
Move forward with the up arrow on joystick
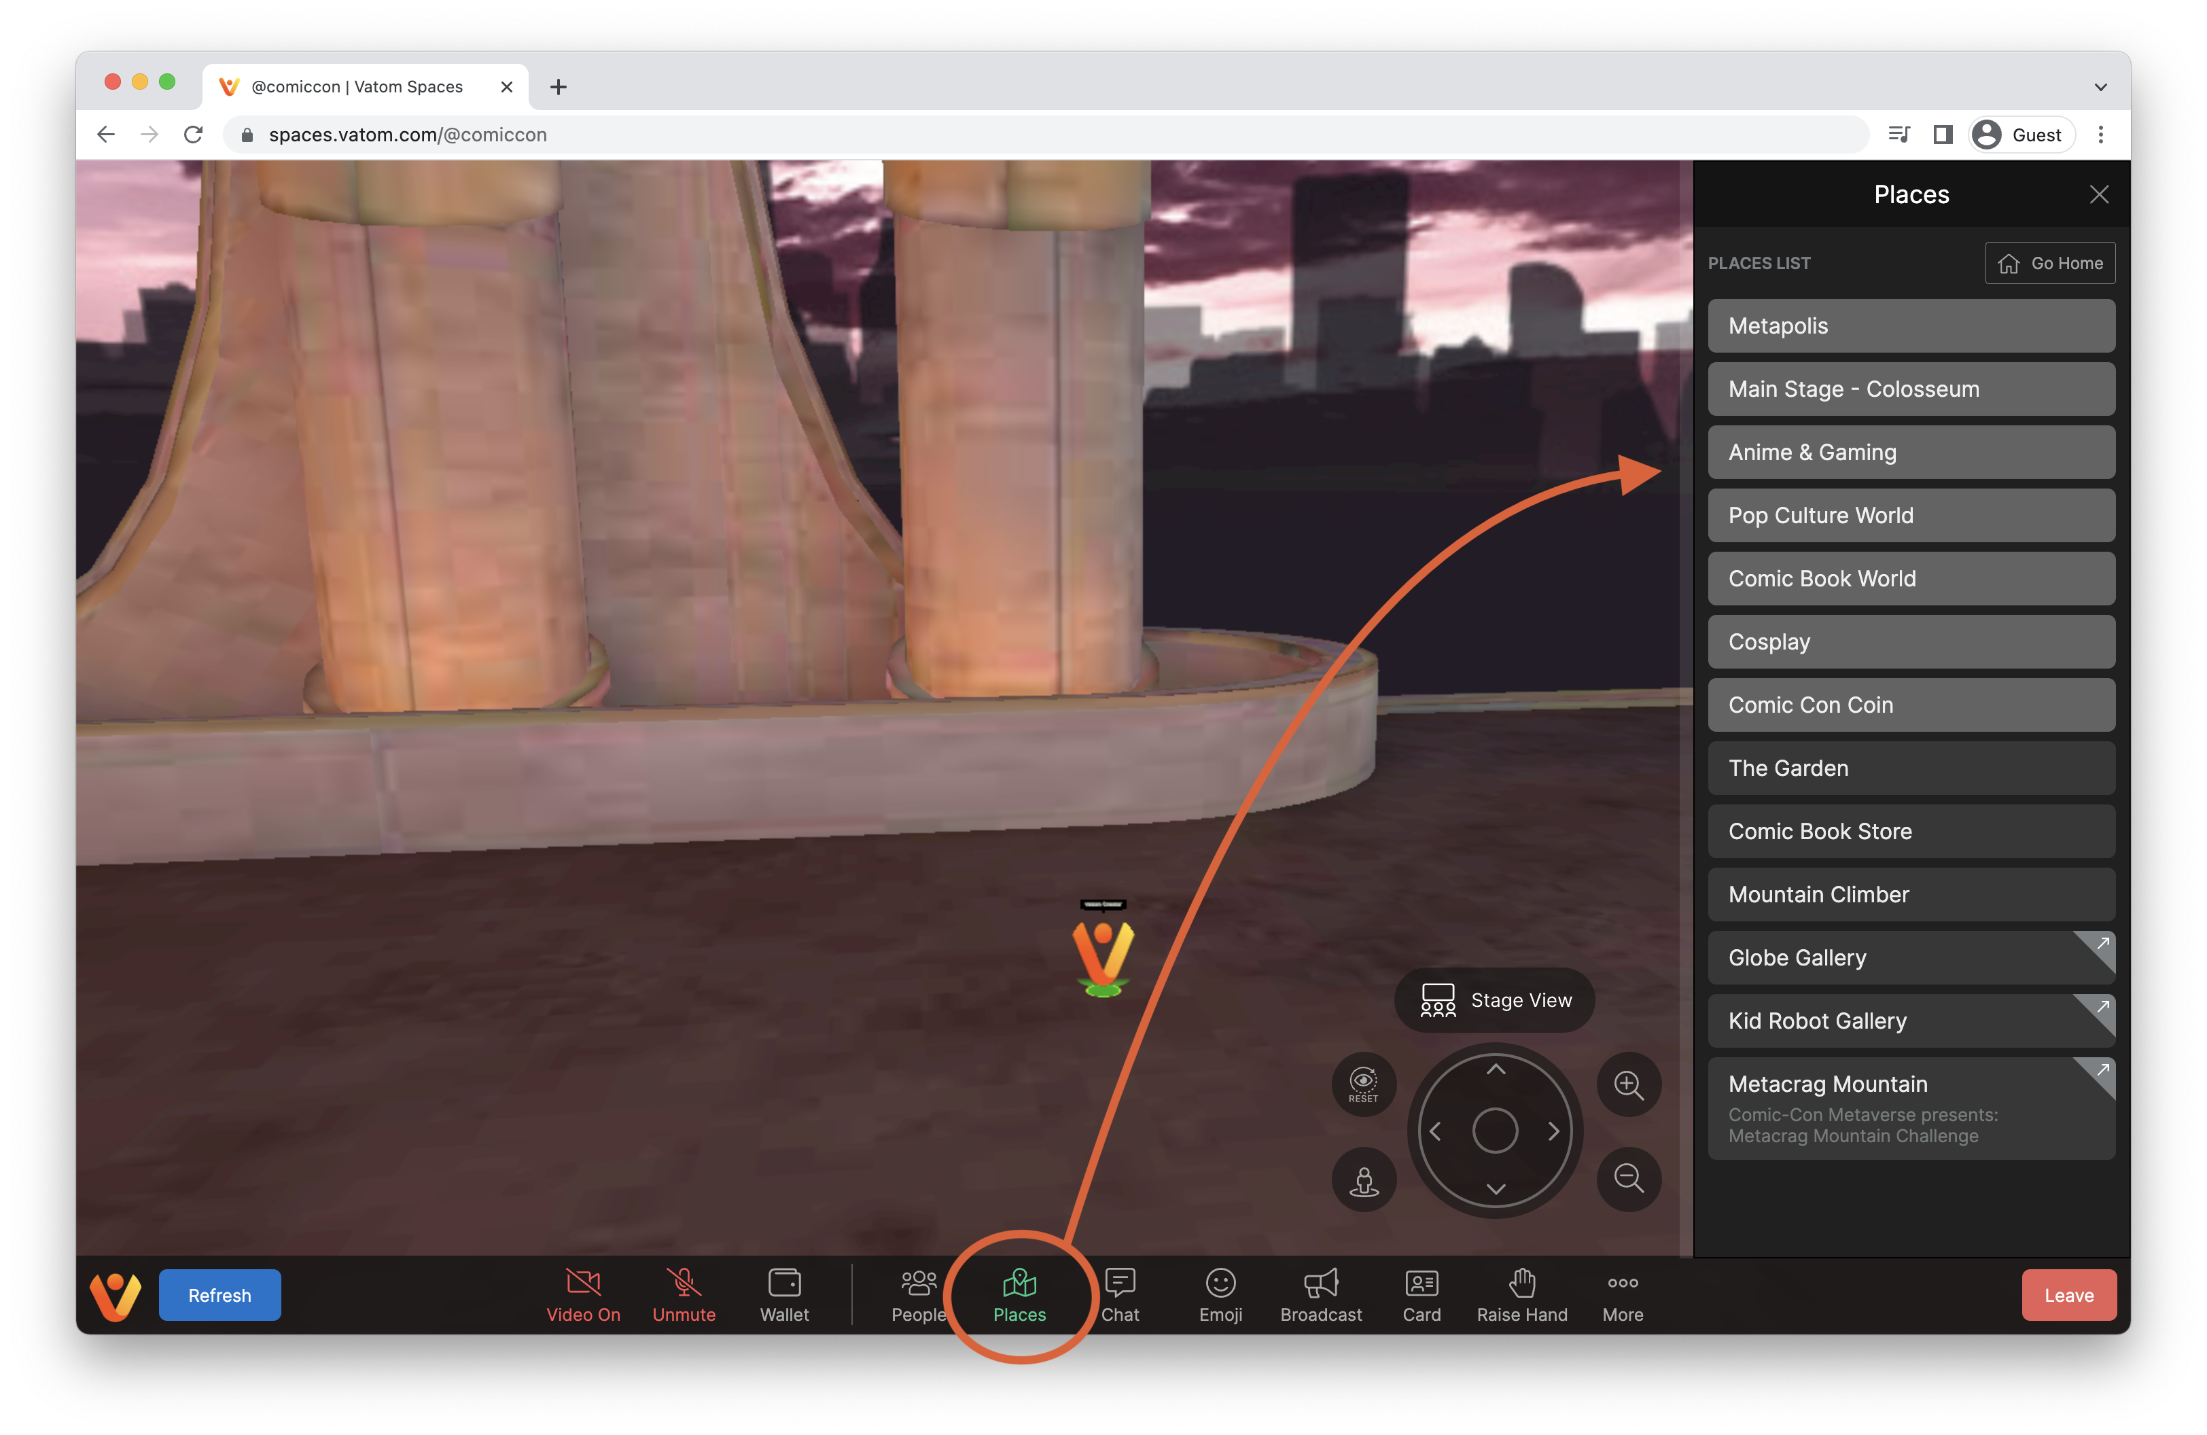[1496, 1069]
